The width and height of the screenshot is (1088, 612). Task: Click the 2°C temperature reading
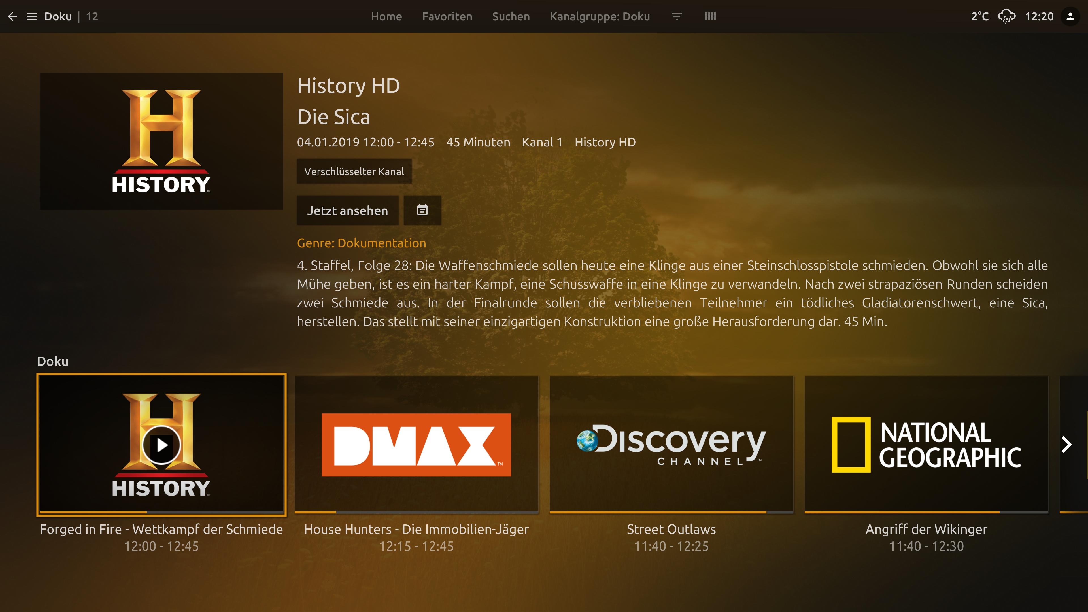[x=980, y=16]
